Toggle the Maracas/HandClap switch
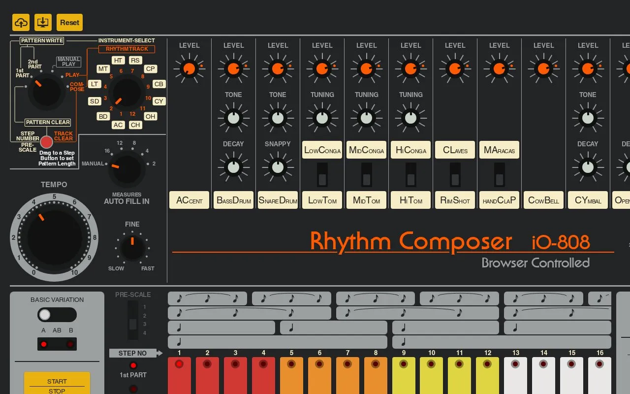Screen dimensions: 630x394 (500, 175)
